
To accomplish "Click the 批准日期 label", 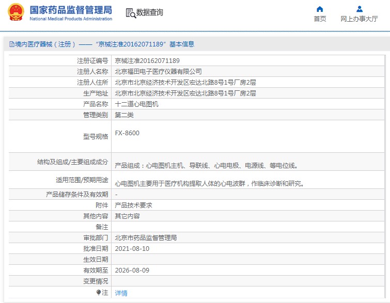I will click(x=96, y=249).
